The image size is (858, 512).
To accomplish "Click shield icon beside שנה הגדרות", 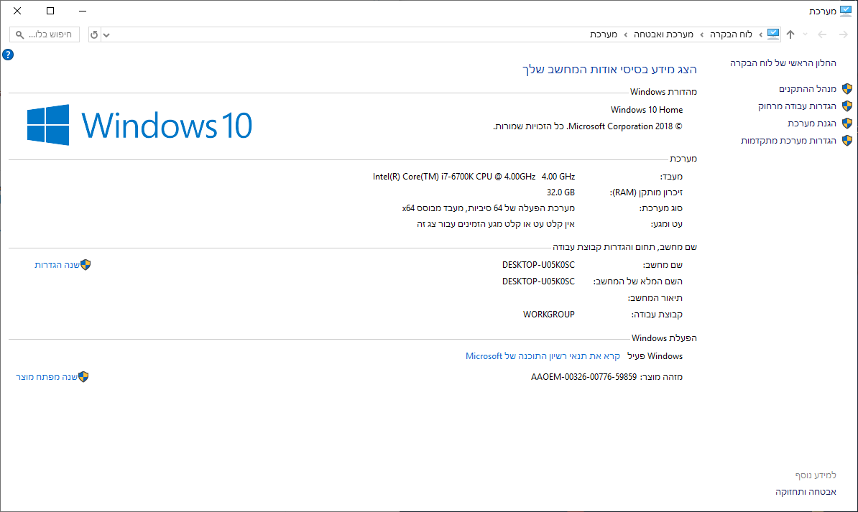I will tap(86, 265).
